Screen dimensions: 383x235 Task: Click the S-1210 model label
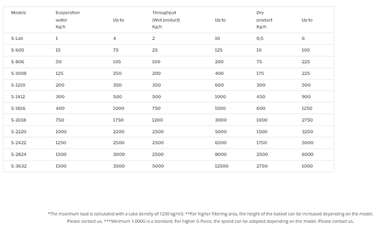pyautogui.click(x=19, y=85)
